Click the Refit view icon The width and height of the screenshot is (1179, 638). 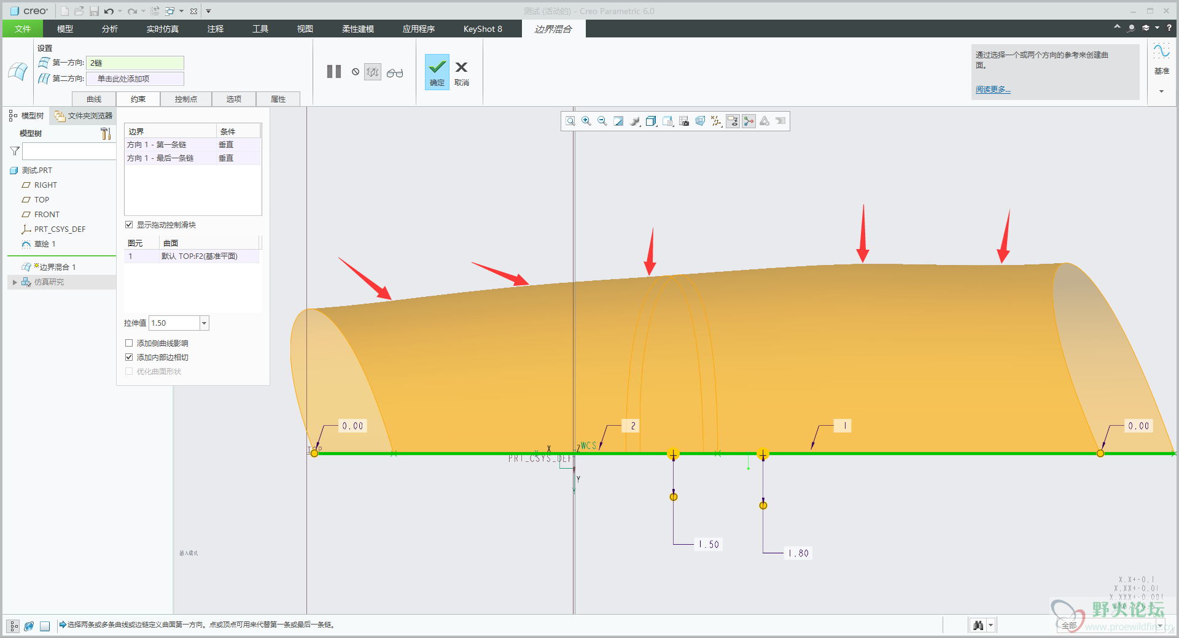570,121
